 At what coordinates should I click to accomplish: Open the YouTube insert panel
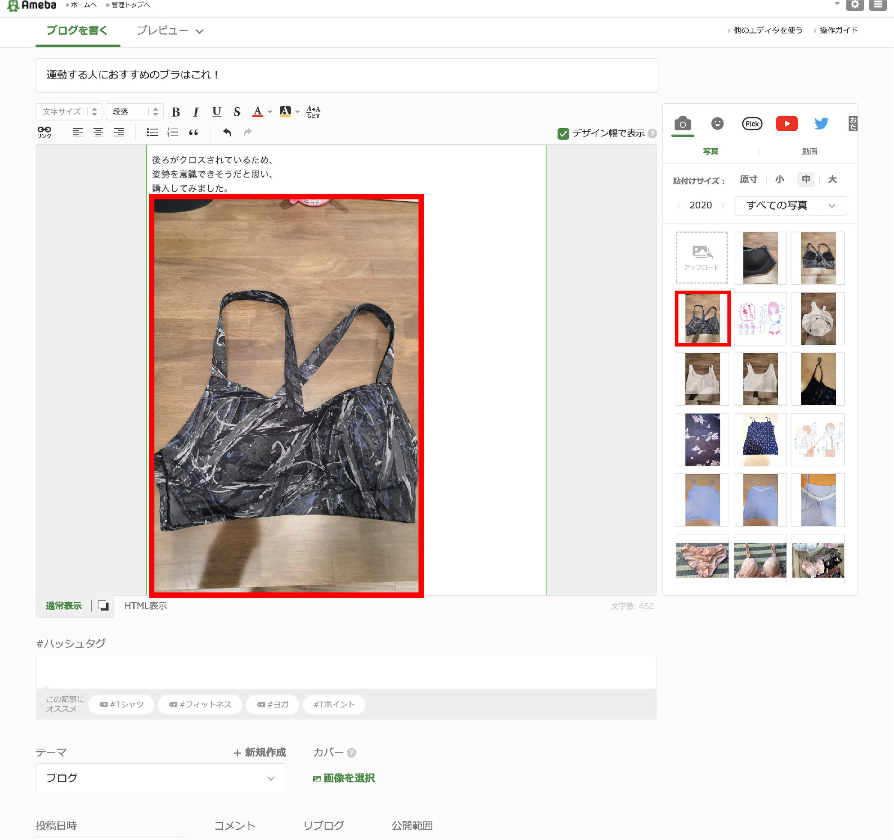tap(786, 124)
